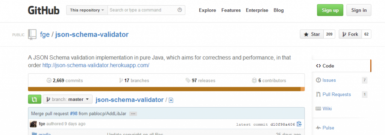Click the language statistics color bar
Viewport: 385px width, 135px height.
click(x=166, y=89)
